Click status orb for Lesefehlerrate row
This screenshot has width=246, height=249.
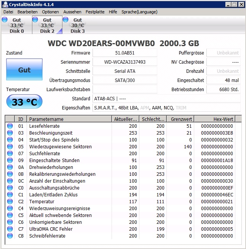[10, 126]
